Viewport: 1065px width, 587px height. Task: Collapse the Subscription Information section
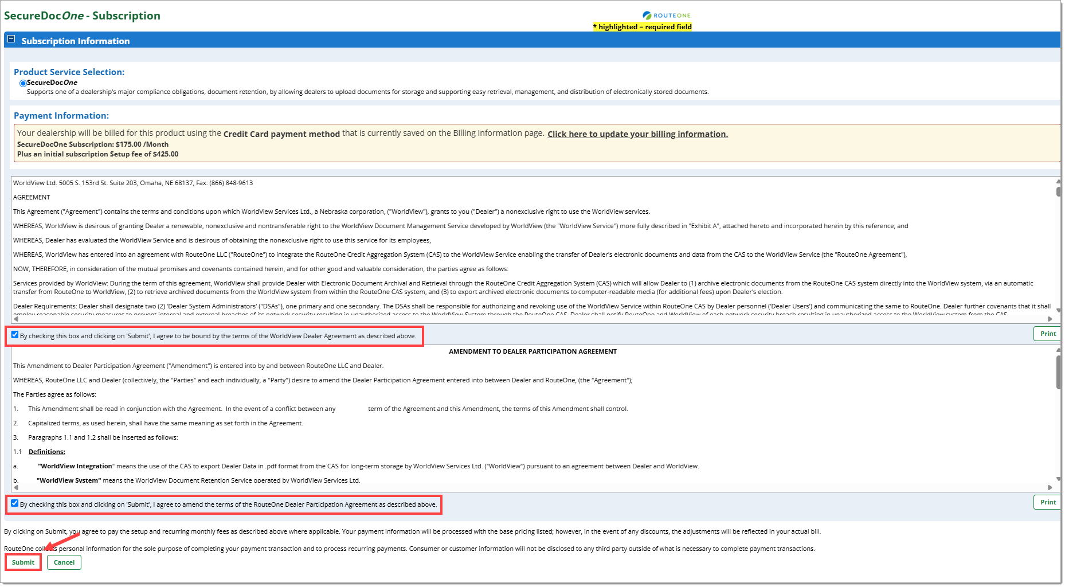pos(11,40)
